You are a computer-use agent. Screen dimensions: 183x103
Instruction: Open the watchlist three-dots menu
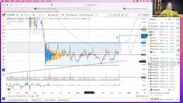tap(173, 19)
